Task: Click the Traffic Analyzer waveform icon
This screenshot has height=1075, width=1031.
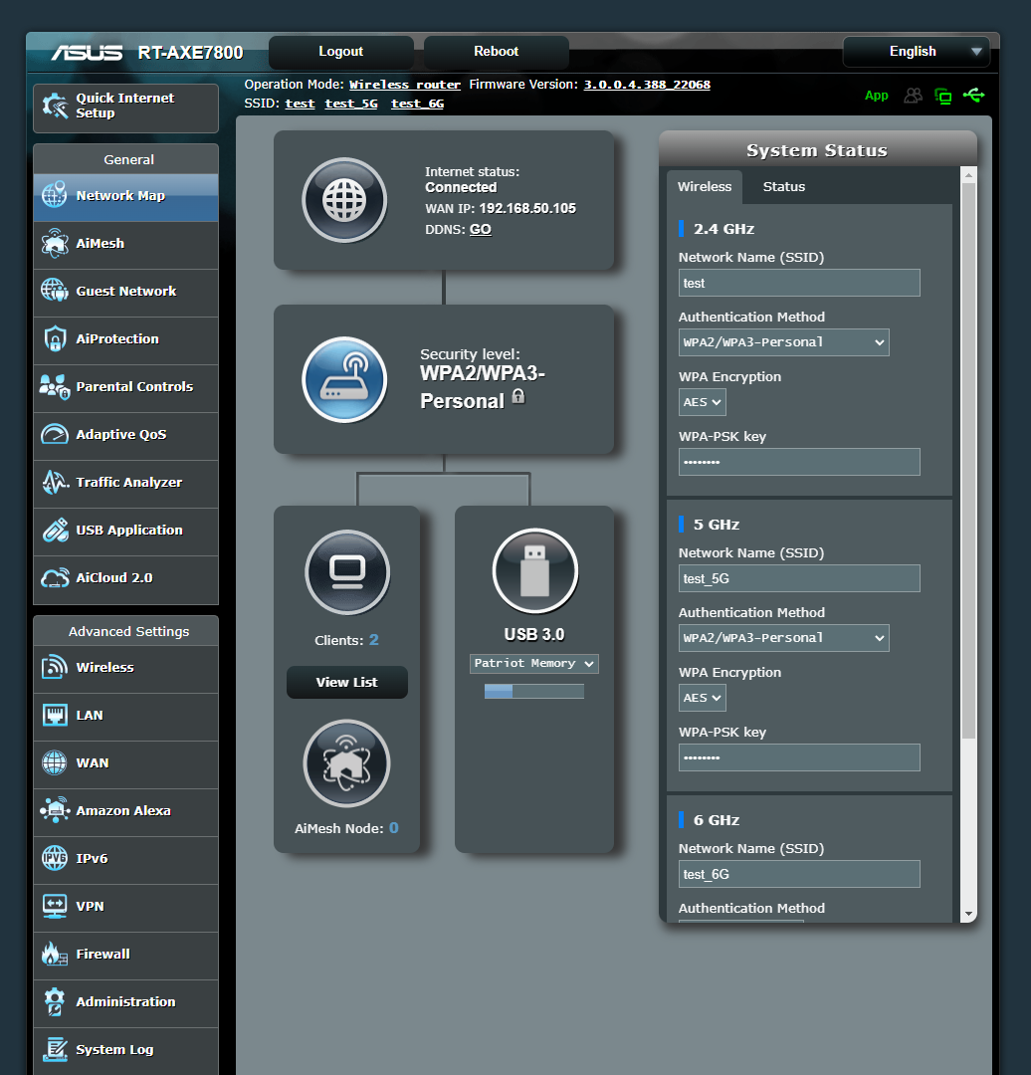Action: (x=55, y=482)
